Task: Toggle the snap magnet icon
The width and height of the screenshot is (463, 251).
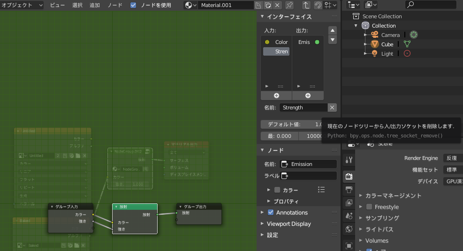Action: tap(318, 5)
